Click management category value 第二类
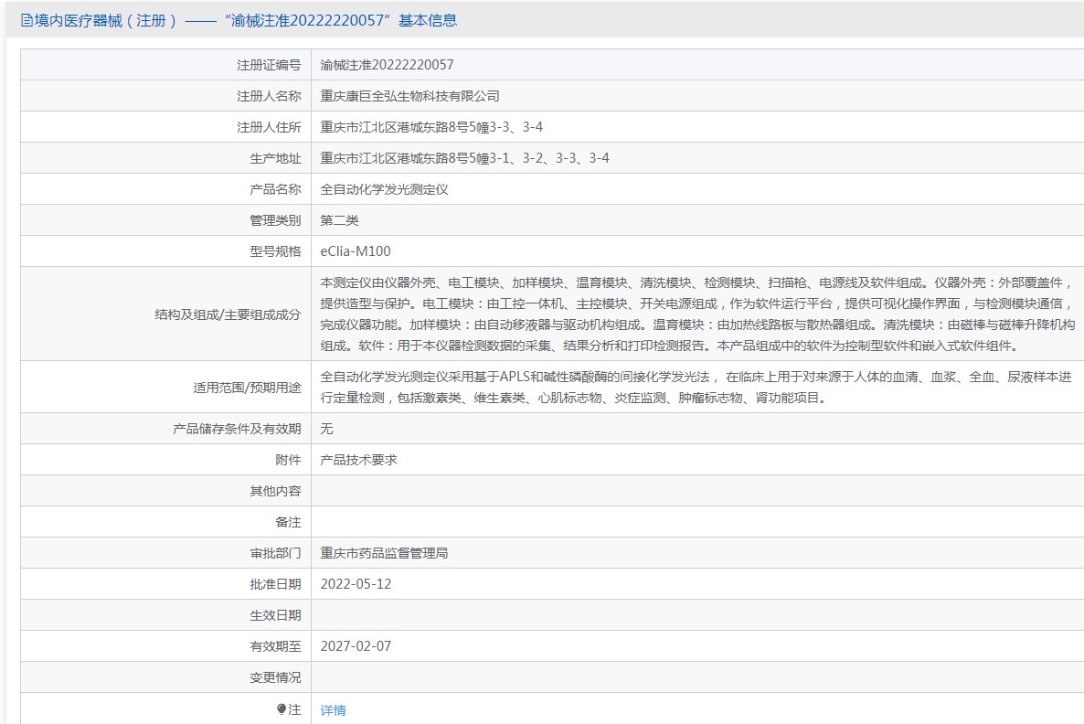The width and height of the screenshot is (1084, 724). (339, 220)
